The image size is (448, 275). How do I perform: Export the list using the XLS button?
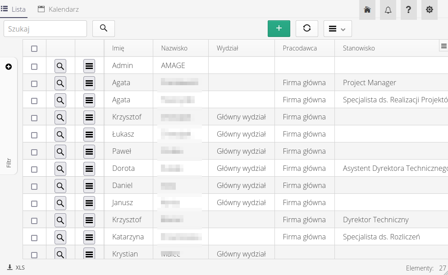point(16,267)
